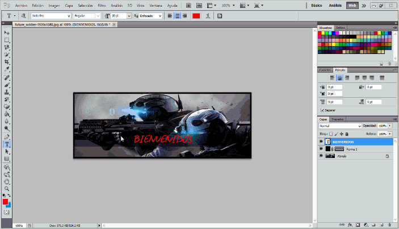Toggle lock all for layer
Viewport: 399px width, 229px height.
(347, 134)
